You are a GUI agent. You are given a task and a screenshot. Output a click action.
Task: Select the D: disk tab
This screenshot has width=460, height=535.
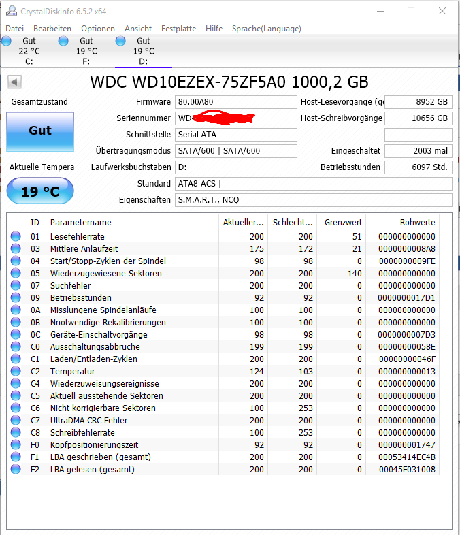(x=144, y=51)
